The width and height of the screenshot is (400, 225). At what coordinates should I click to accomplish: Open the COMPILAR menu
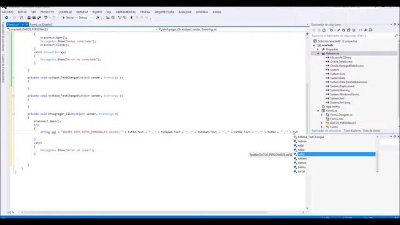(65, 12)
